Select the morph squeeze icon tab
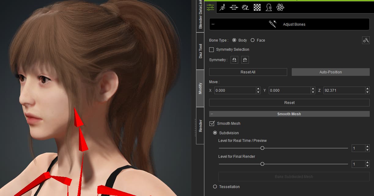 tap(234, 7)
